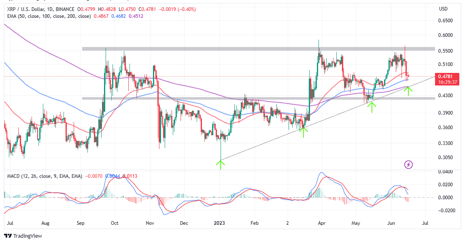Screen dimensions: 465x243
Task: Click the Oct label on the time axis
Action: [x=115, y=223]
